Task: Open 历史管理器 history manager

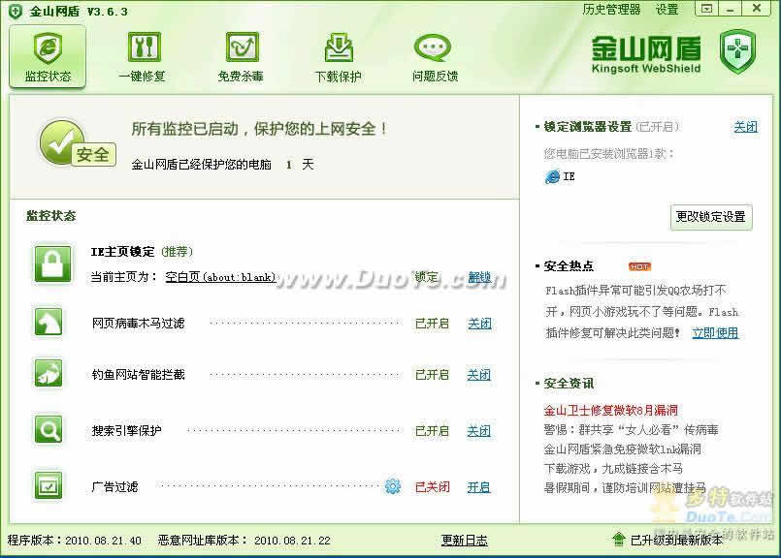Action: click(611, 10)
